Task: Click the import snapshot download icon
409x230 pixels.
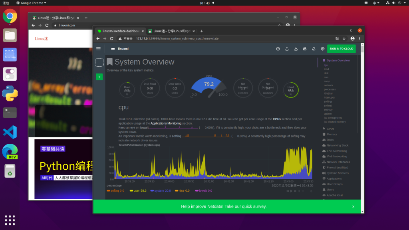Action: click(296, 49)
